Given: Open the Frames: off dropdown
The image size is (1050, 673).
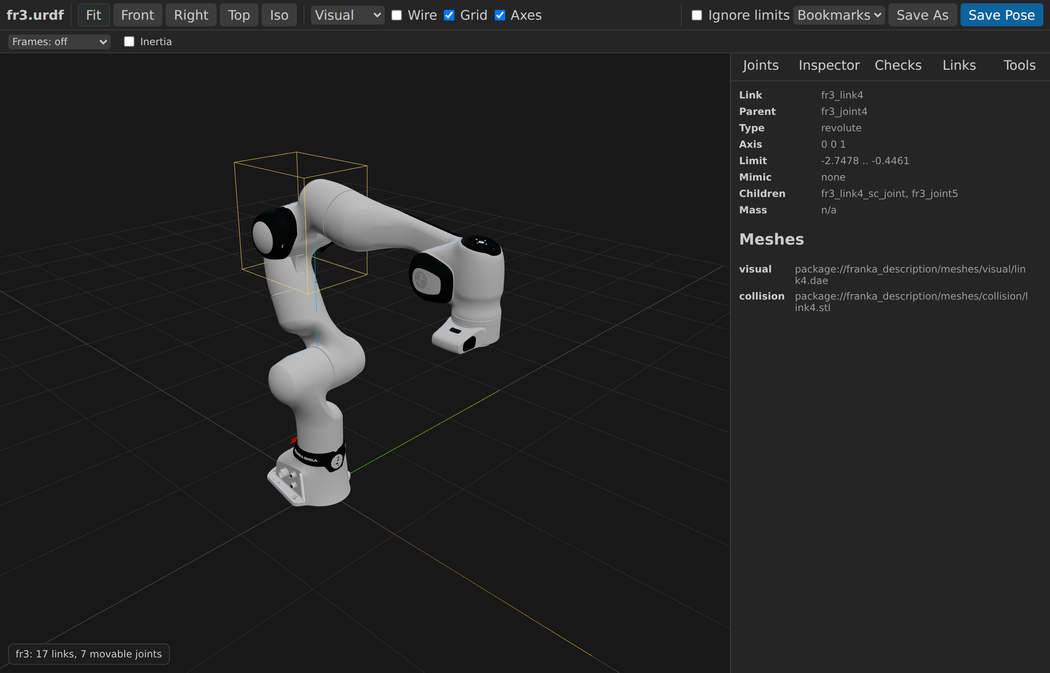Looking at the screenshot, I should point(59,41).
